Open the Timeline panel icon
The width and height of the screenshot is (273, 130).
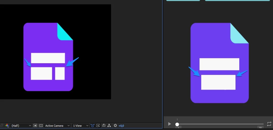click(x=104, y=125)
